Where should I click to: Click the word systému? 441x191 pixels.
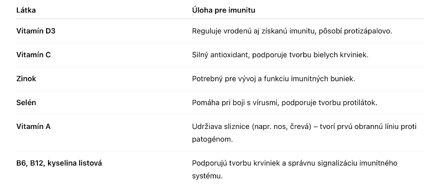click(207, 176)
